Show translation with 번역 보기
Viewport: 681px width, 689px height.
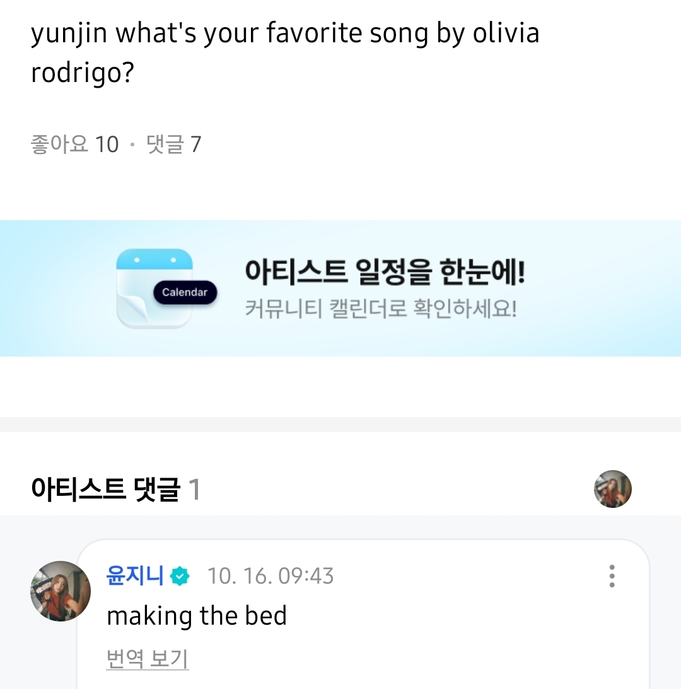coord(148,659)
